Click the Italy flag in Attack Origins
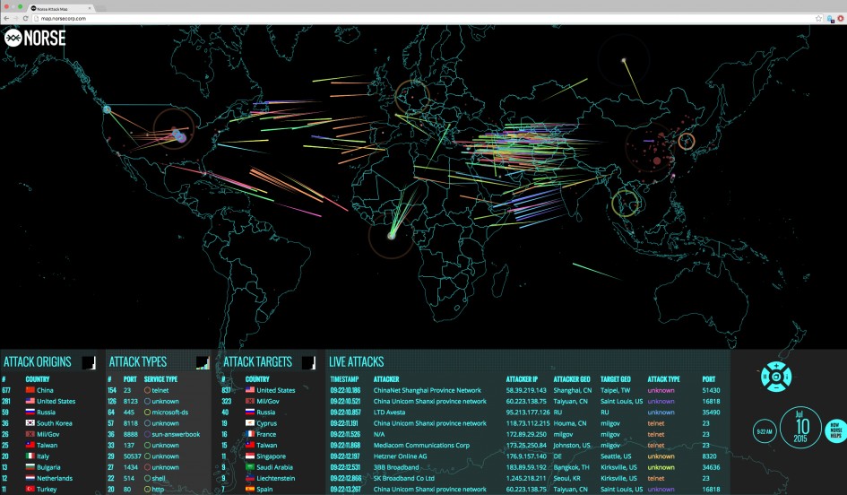Screen dimensions: 847x495 point(30,456)
